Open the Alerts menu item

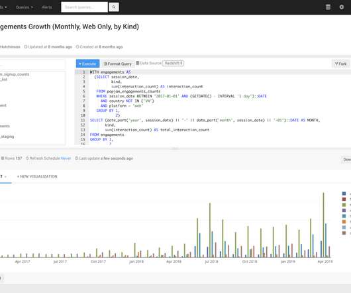point(47,7)
